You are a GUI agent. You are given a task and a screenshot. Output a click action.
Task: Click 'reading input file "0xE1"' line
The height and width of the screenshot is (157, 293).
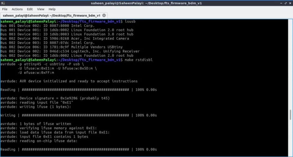[x=37, y=102]
